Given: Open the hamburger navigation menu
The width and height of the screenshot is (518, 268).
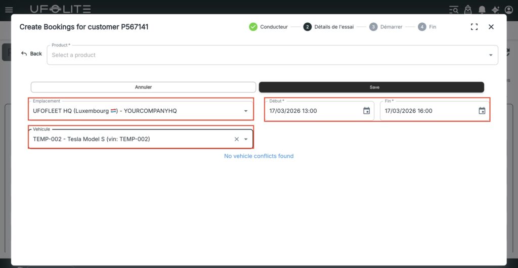Looking at the screenshot, I should click(9, 9).
